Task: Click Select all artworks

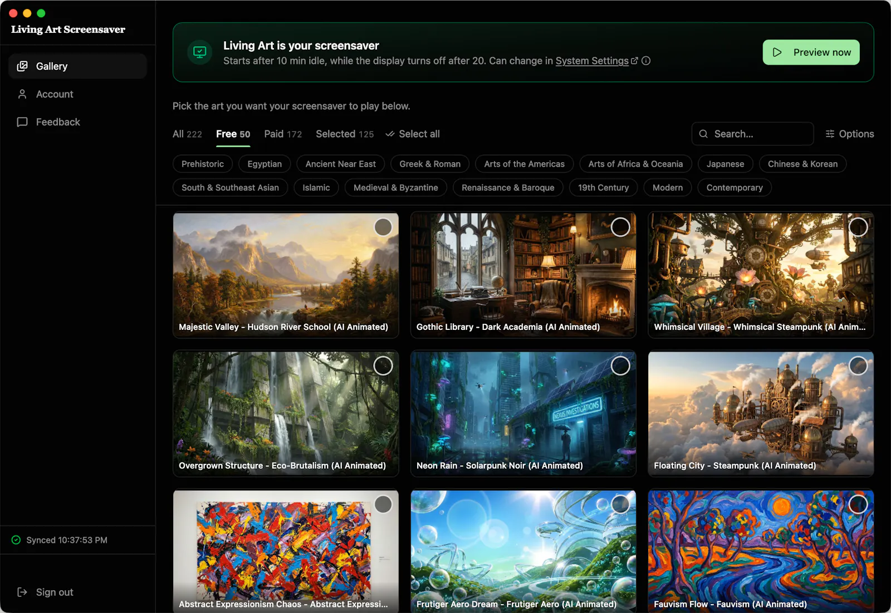Action: (x=413, y=134)
